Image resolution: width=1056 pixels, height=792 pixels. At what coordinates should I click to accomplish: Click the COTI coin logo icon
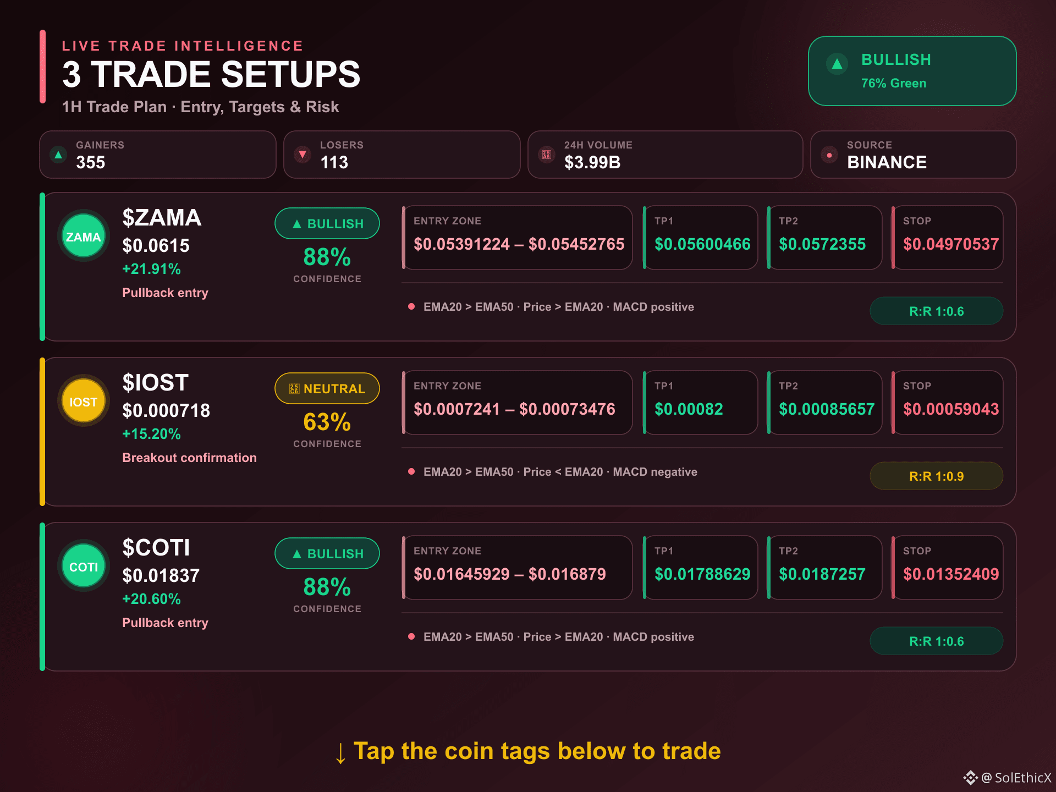click(84, 566)
